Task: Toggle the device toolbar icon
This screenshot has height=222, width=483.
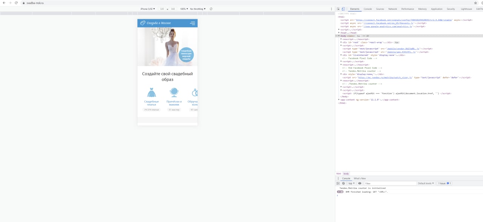Action: point(343,9)
